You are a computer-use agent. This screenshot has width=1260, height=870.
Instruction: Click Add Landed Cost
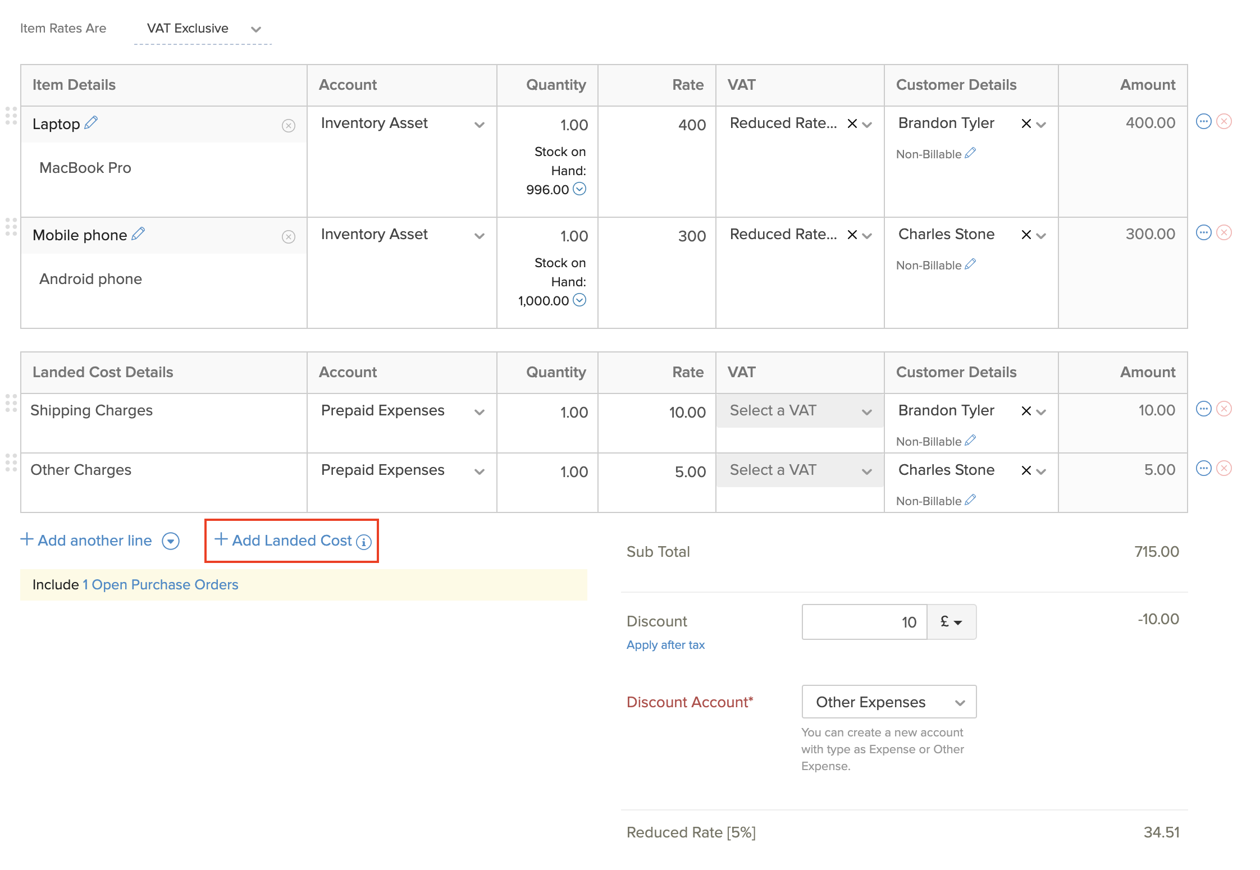[x=290, y=541]
